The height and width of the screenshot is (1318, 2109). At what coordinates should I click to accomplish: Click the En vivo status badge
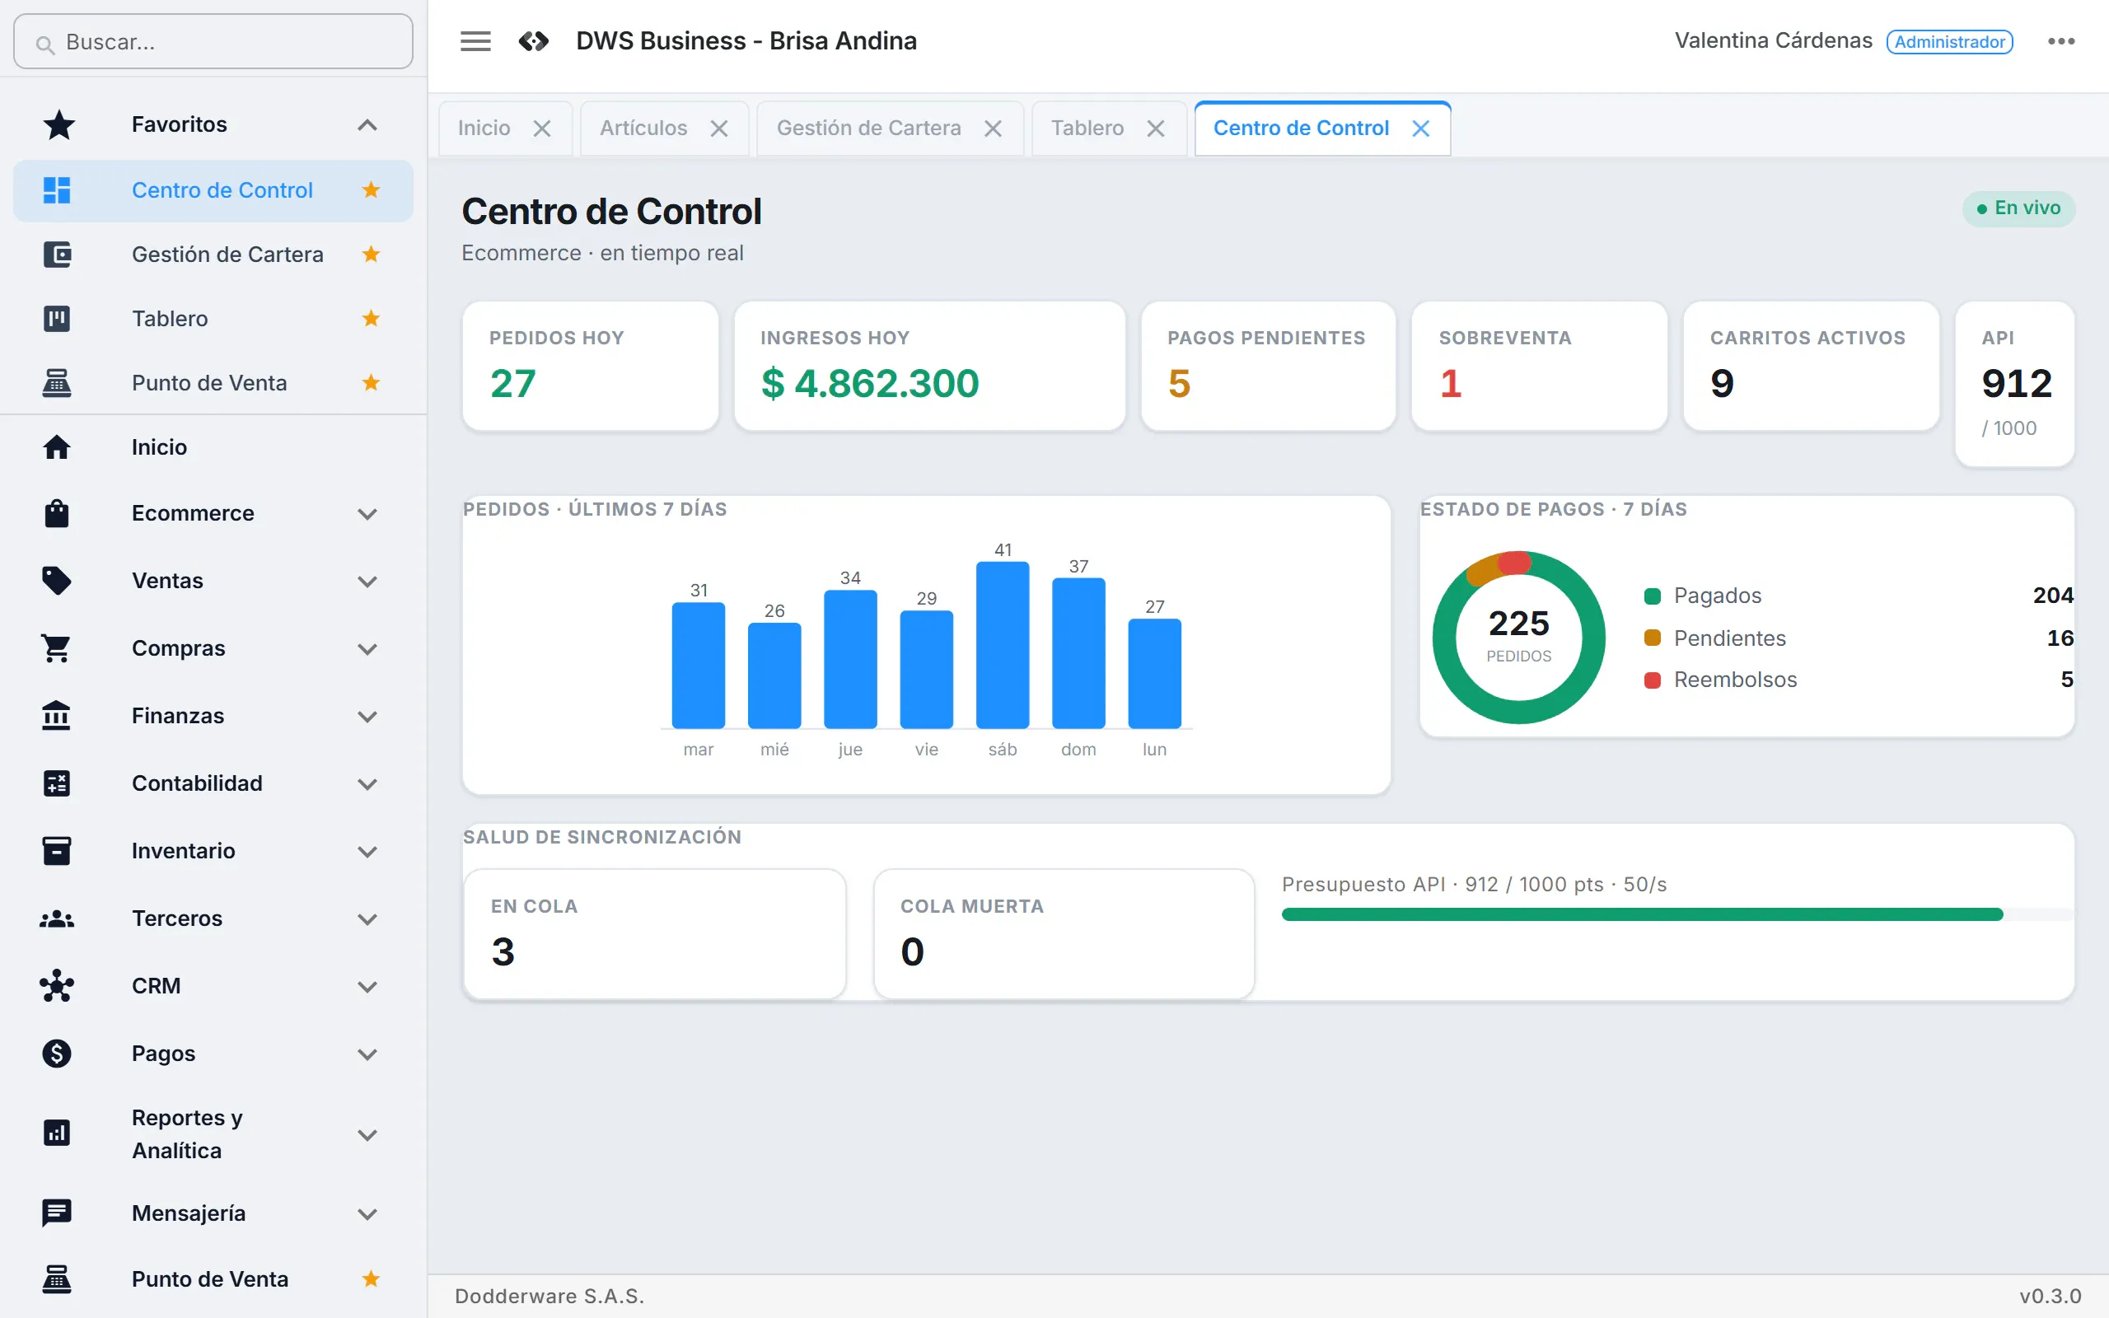point(2018,208)
